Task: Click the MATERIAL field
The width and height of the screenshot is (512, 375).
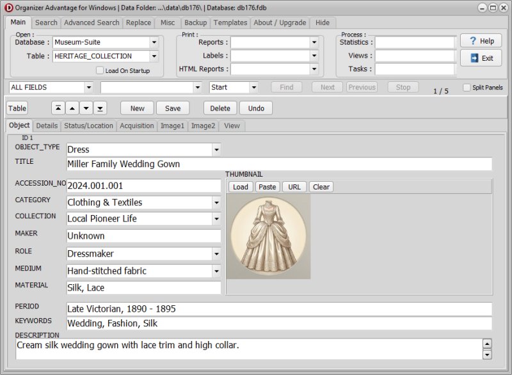Action: pyautogui.click(x=143, y=288)
